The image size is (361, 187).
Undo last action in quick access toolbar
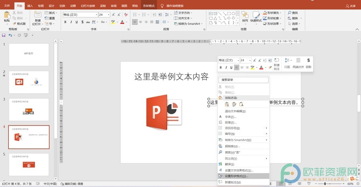click(x=10, y=35)
